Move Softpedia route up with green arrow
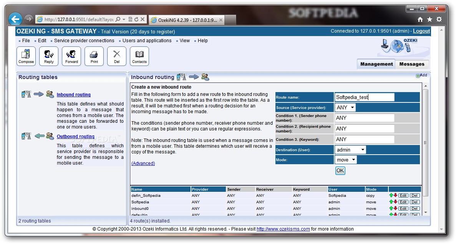The width and height of the screenshot is (456, 244). click(x=391, y=201)
